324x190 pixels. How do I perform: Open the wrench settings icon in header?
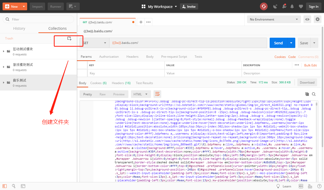[284, 6]
